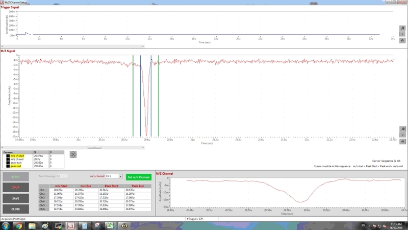Switch to red chart application in taskbar
Image resolution: width=408 pixels, height=230 pixels.
pyautogui.click(x=71, y=226)
